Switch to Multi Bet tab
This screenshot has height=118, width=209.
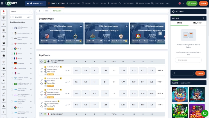197,23
